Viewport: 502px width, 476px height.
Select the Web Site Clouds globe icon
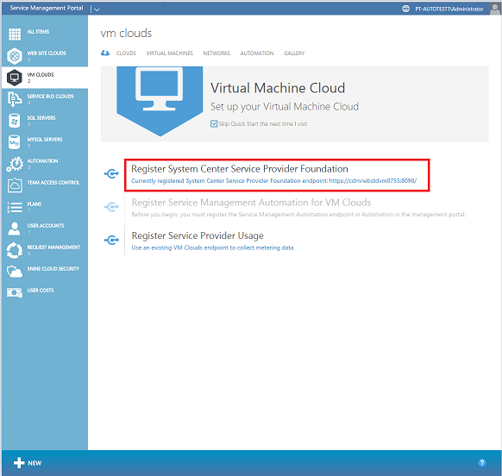pyautogui.click(x=15, y=56)
